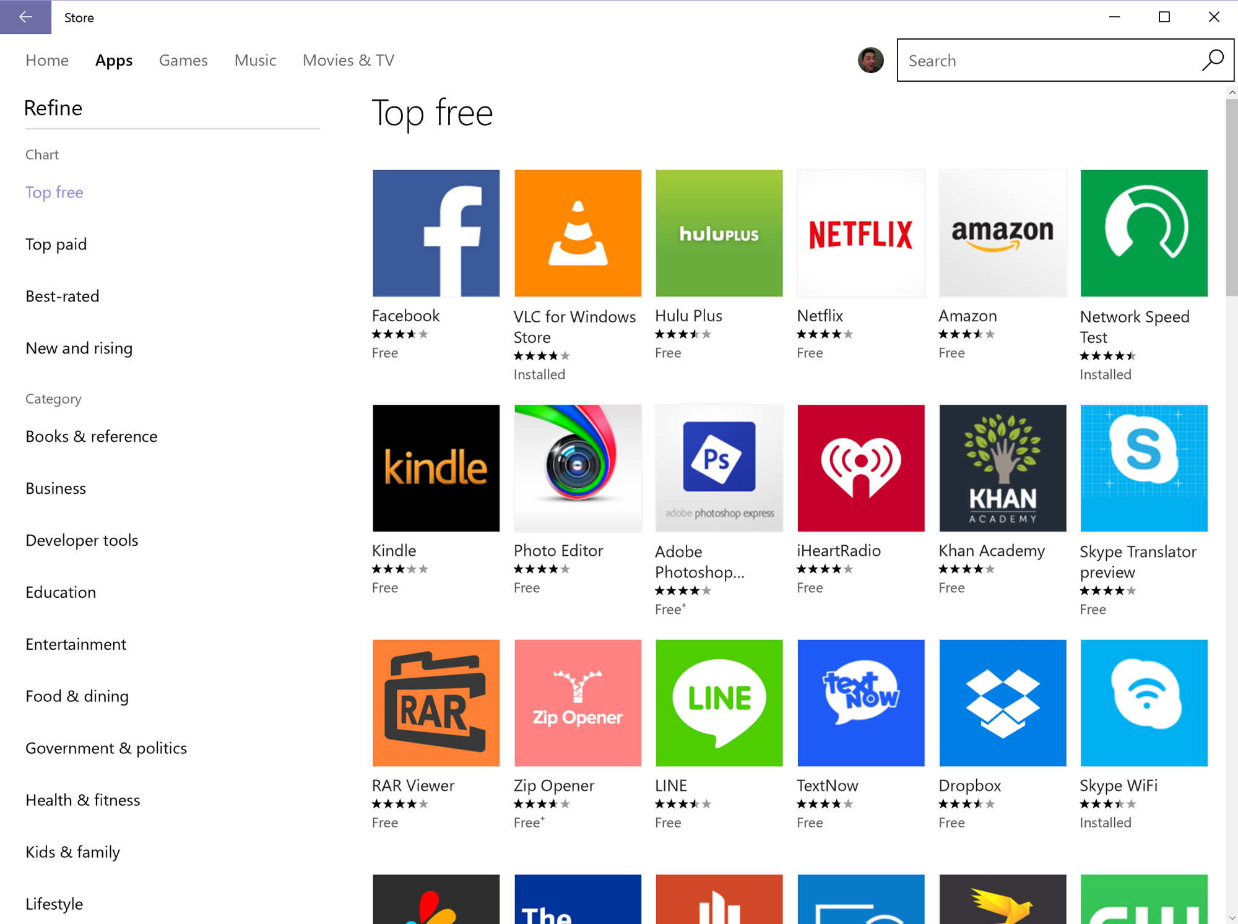Click the Hulu Plus title label

689,316
